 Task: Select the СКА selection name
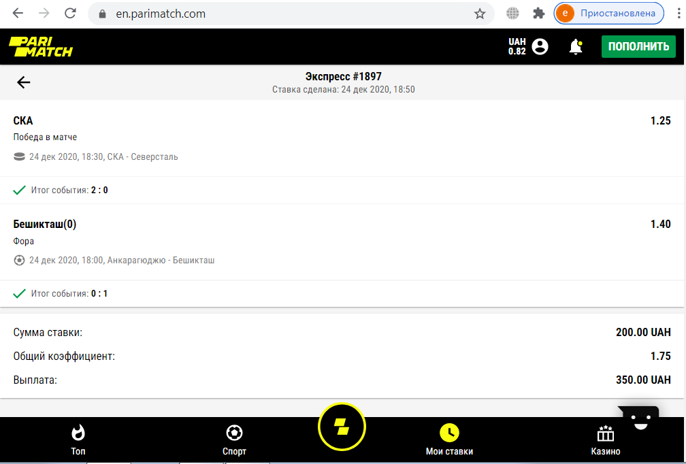pos(23,120)
